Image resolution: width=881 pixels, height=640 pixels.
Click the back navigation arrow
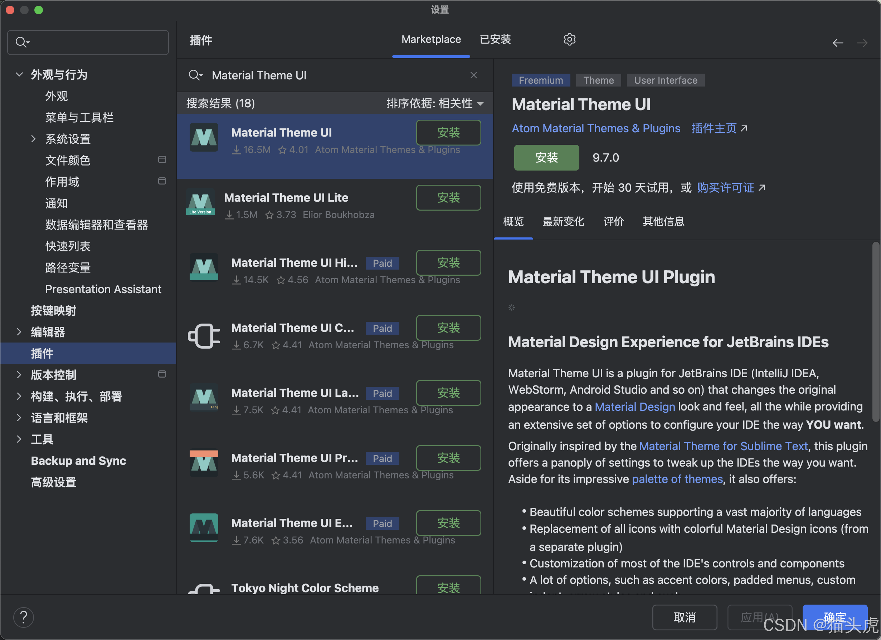pos(837,43)
